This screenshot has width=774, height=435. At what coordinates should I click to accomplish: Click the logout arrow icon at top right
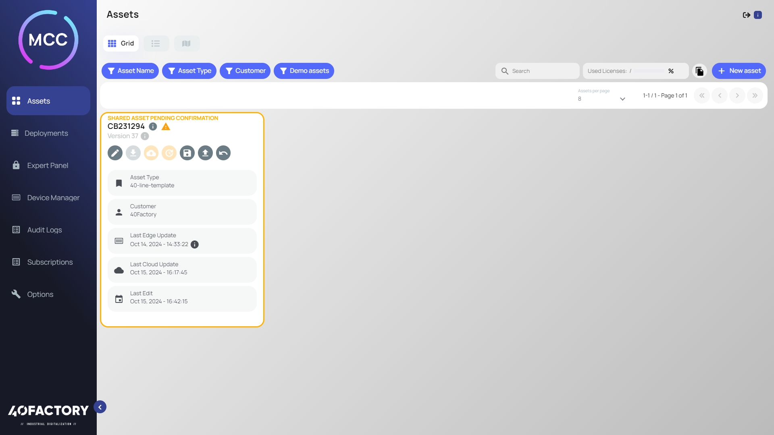coord(746,15)
